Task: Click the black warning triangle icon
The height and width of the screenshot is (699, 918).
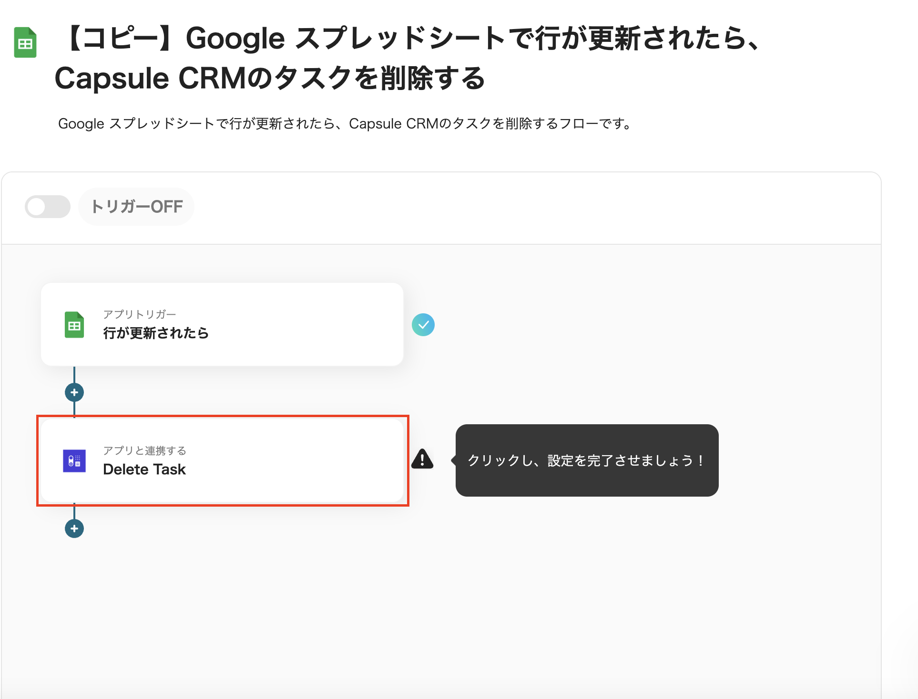Action: click(x=422, y=459)
